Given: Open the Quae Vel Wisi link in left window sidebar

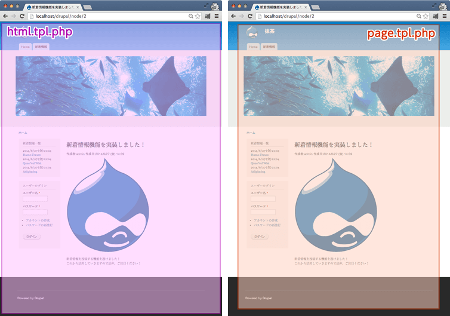Looking at the screenshot, I should (x=32, y=163).
